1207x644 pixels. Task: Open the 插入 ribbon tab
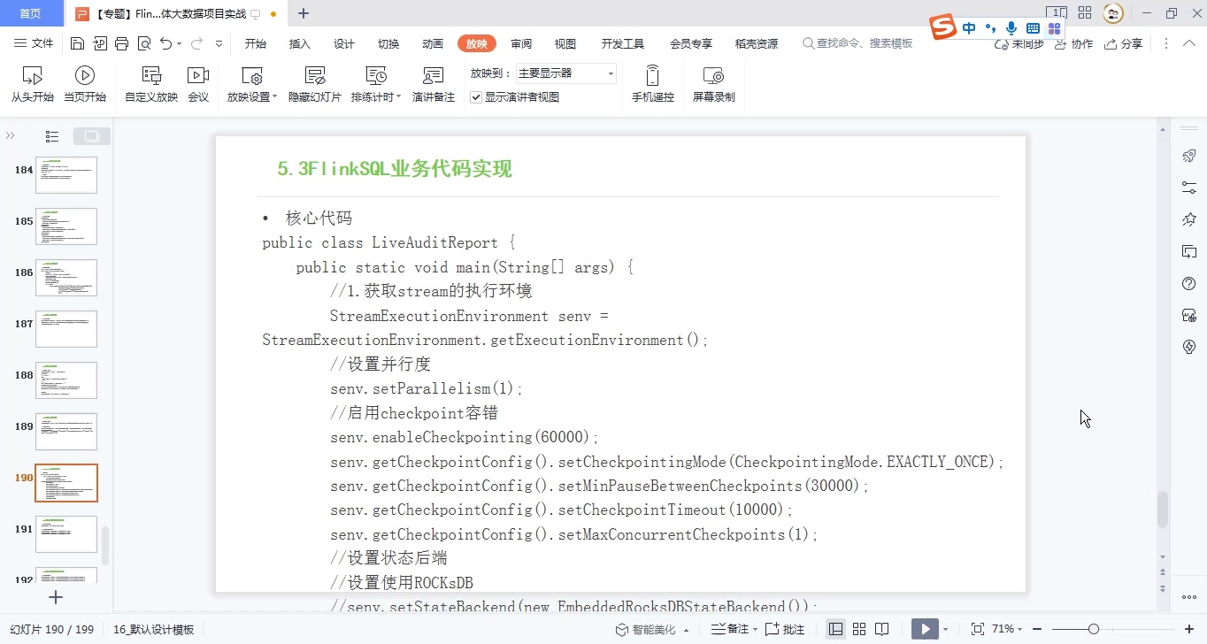pyautogui.click(x=299, y=42)
